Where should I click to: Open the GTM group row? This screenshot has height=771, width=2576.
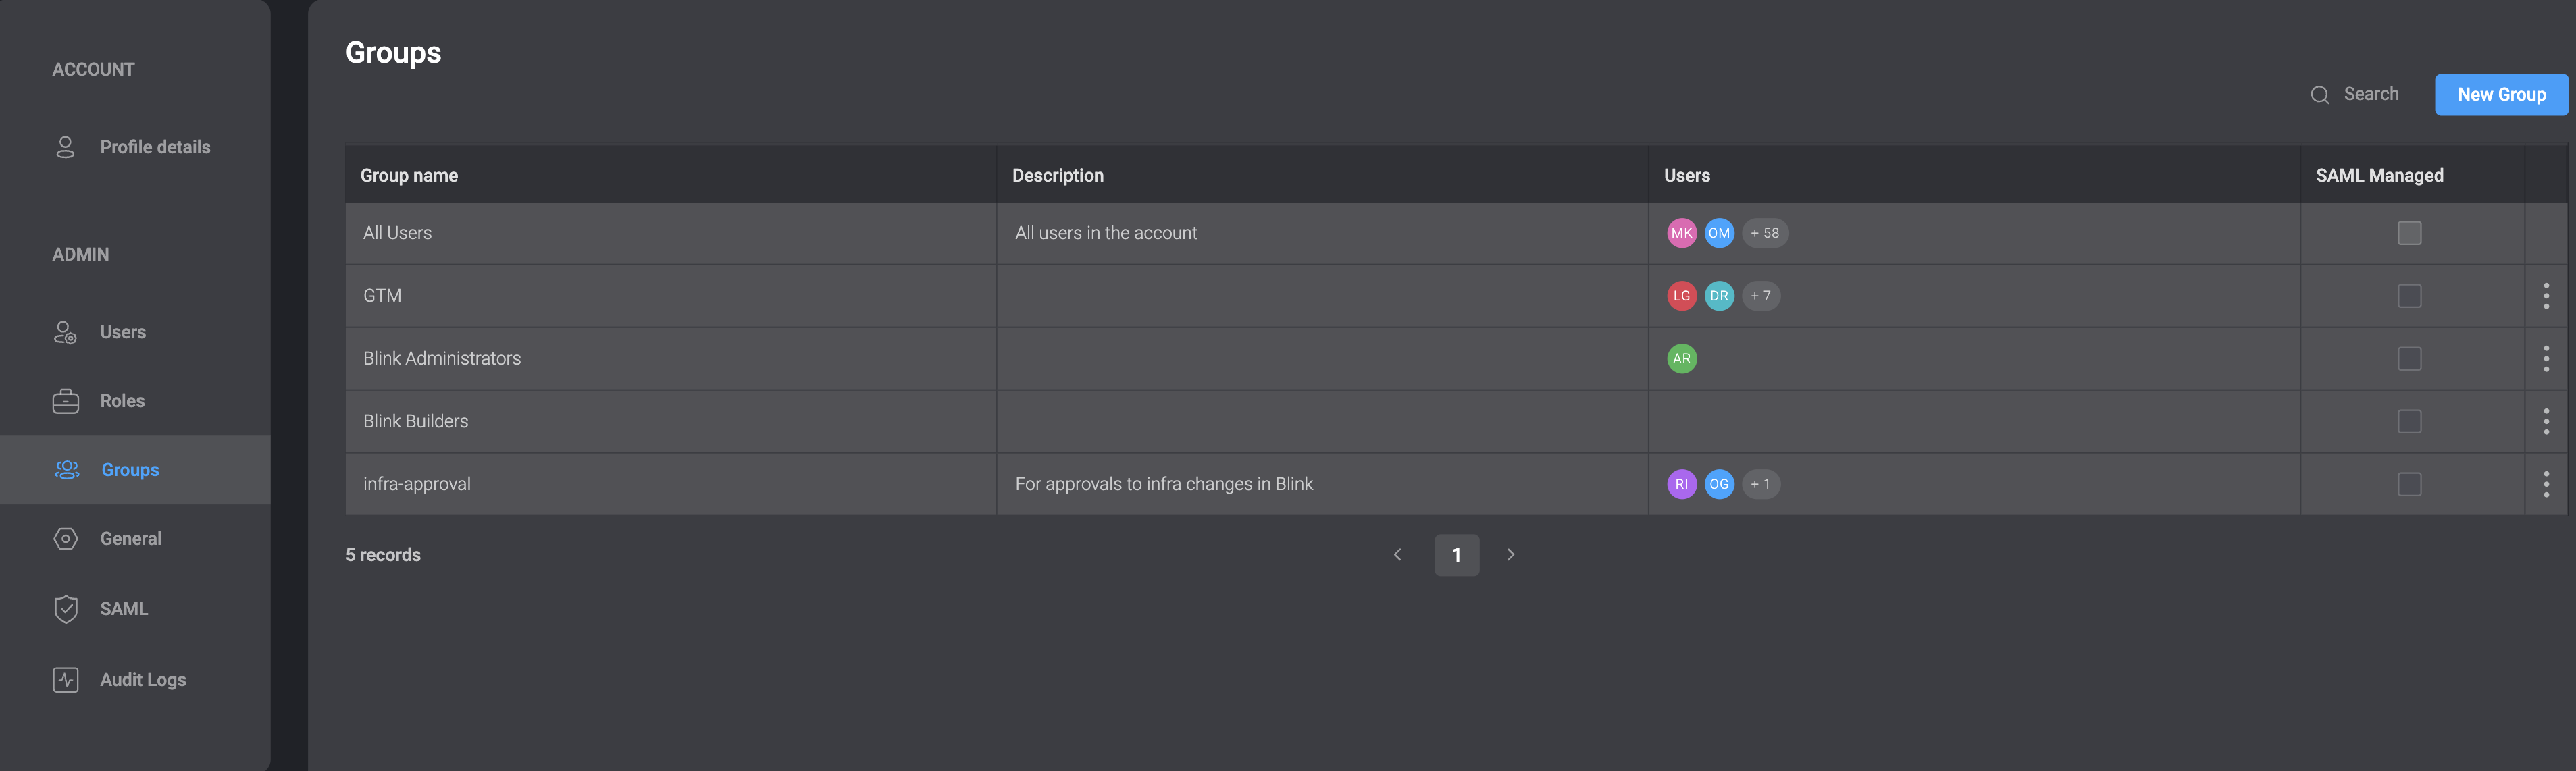pos(1456,296)
